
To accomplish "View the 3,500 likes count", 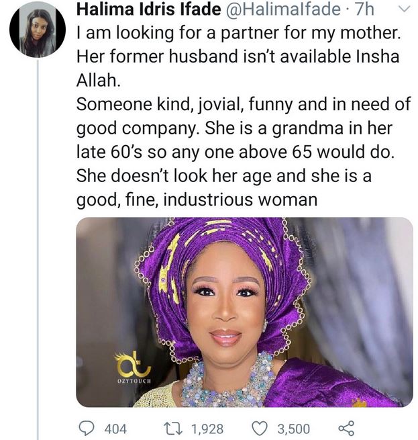I will (293, 429).
